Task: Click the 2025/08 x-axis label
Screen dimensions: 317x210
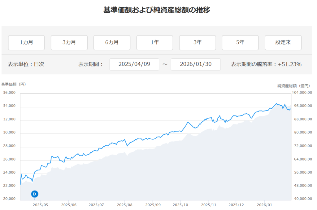Action: (x=125, y=205)
